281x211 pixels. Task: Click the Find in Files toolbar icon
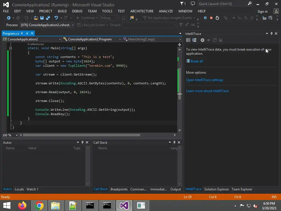(x=132, y=18)
